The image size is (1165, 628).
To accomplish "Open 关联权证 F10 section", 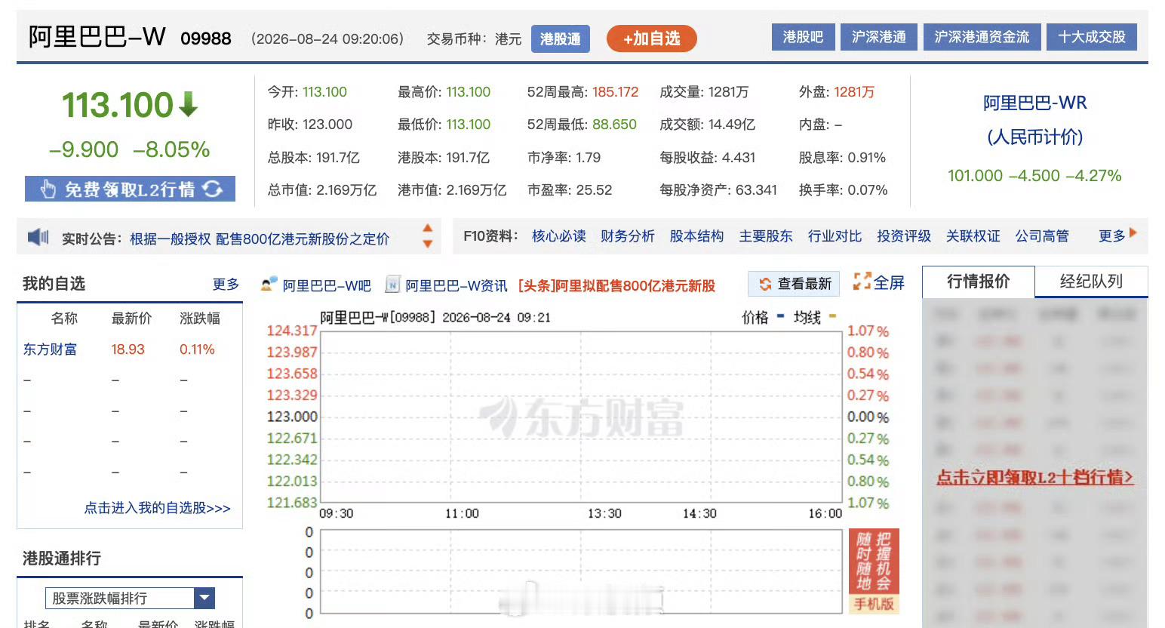I will (973, 236).
